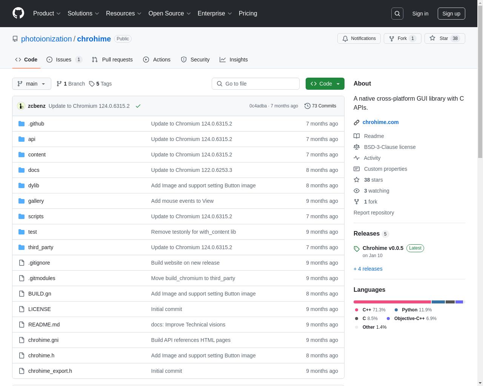Click the watching eye icon
483x386 pixels.
pyautogui.click(x=357, y=191)
